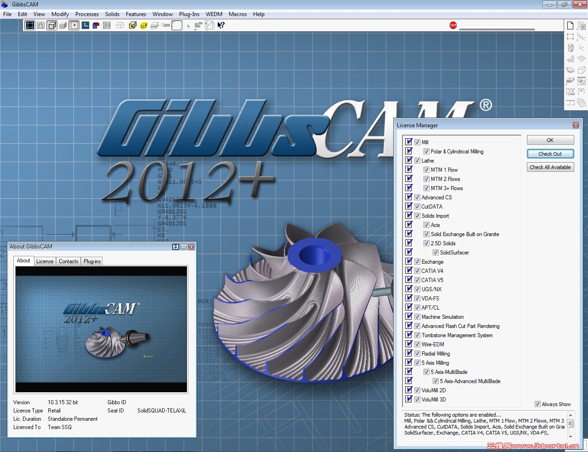Switch to Plug-ins tab in About GibbsCAM
Viewport: 588px width, 452px height.
92,261
